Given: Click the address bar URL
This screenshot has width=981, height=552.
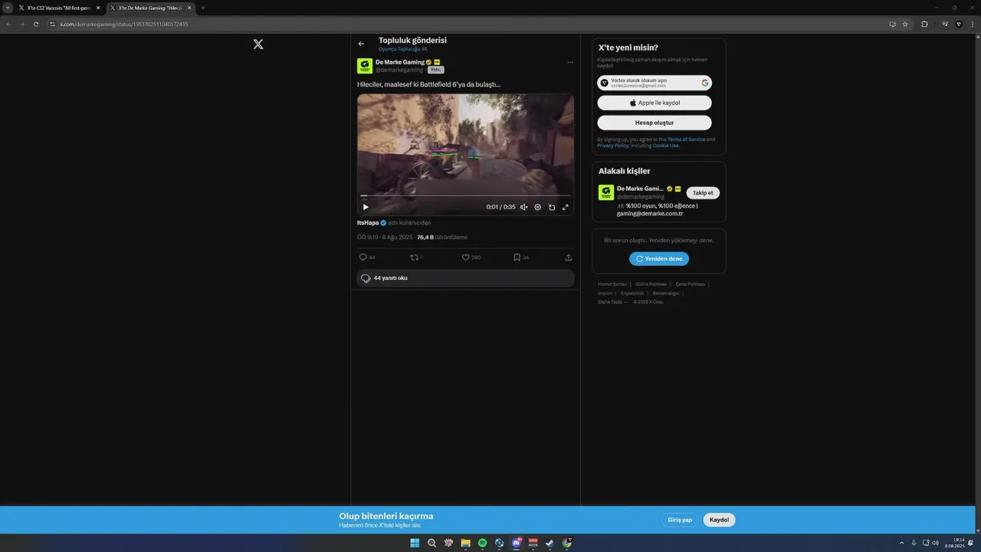Looking at the screenshot, I should pyautogui.click(x=124, y=24).
